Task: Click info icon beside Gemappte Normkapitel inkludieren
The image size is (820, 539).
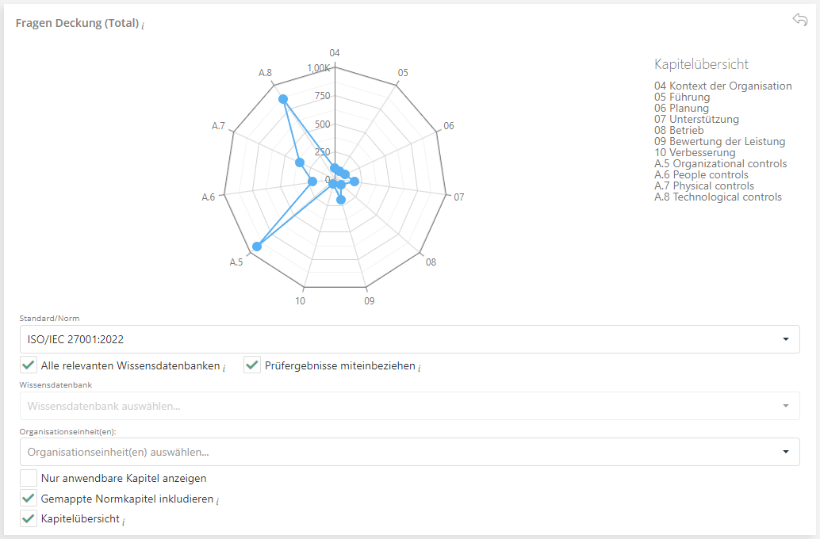Action: [x=219, y=501]
